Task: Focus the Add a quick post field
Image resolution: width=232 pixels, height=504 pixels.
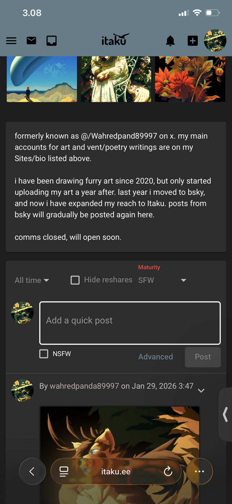Action: point(130,323)
